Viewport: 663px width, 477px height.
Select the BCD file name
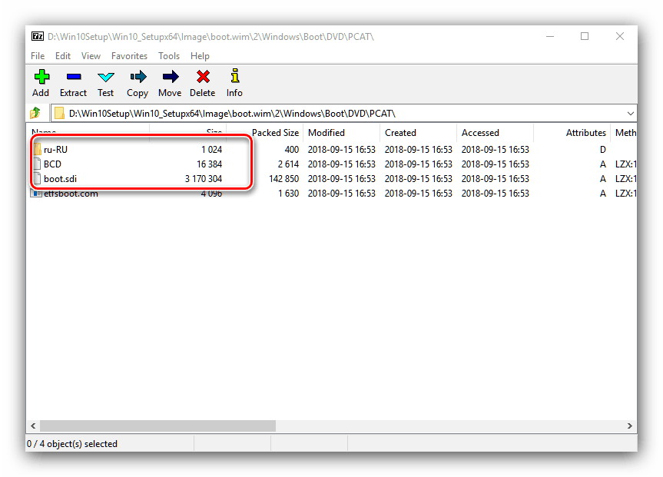(x=52, y=164)
